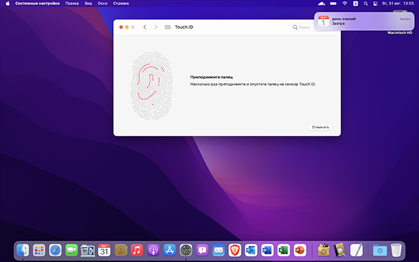Click the recycle-bag box icon in the Dock
Screen dimensions: 419x262
pyautogui.click(x=323, y=250)
